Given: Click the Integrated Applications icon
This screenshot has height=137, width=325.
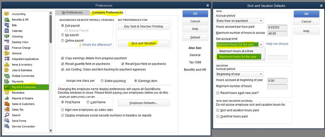Looking at the screenshot, I should click(x=7, y=59).
